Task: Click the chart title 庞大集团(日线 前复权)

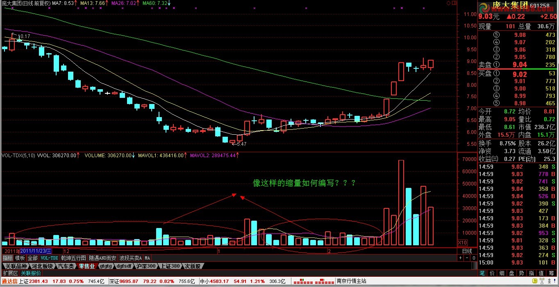Action: pyautogui.click(x=26, y=3)
